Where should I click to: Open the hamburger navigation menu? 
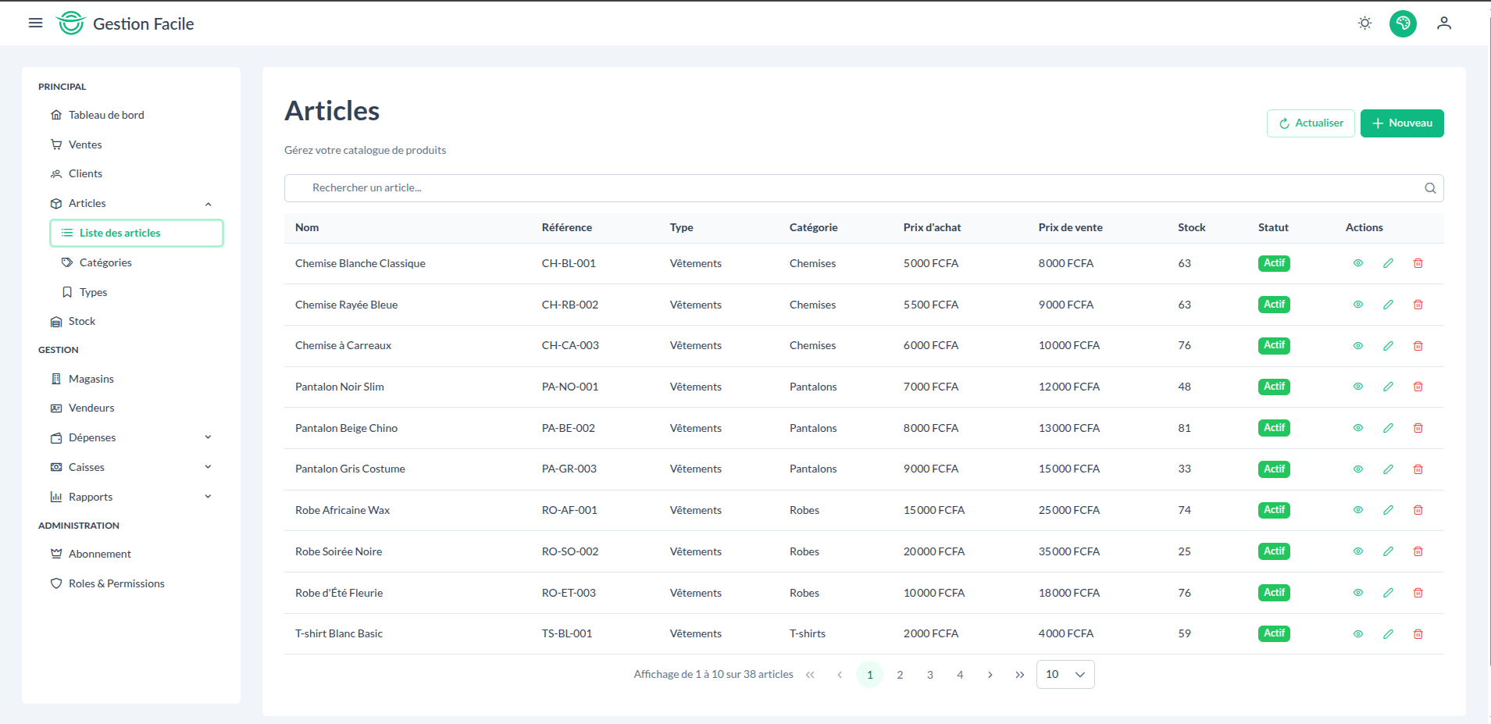point(35,23)
